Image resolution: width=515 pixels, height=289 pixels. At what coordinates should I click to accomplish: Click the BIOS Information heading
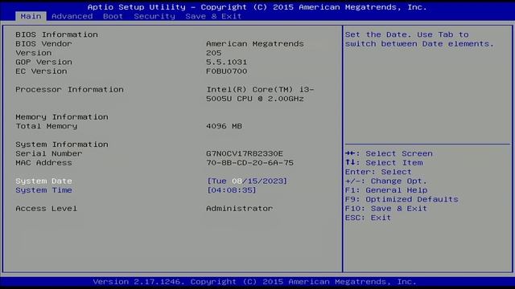click(x=56, y=35)
